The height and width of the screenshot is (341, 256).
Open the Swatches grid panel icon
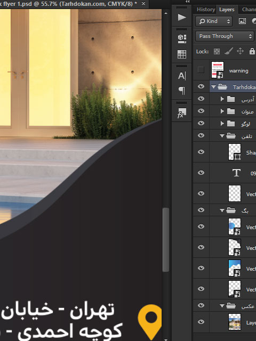[x=182, y=54]
